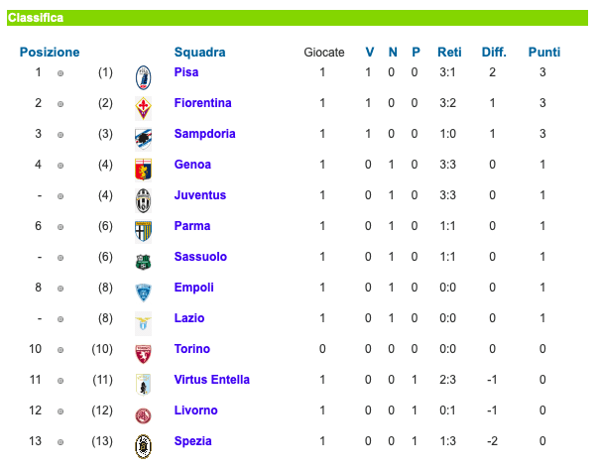This screenshot has width=599, height=469.
Task: Click the Juventus club crest icon
Action: click(x=144, y=199)
